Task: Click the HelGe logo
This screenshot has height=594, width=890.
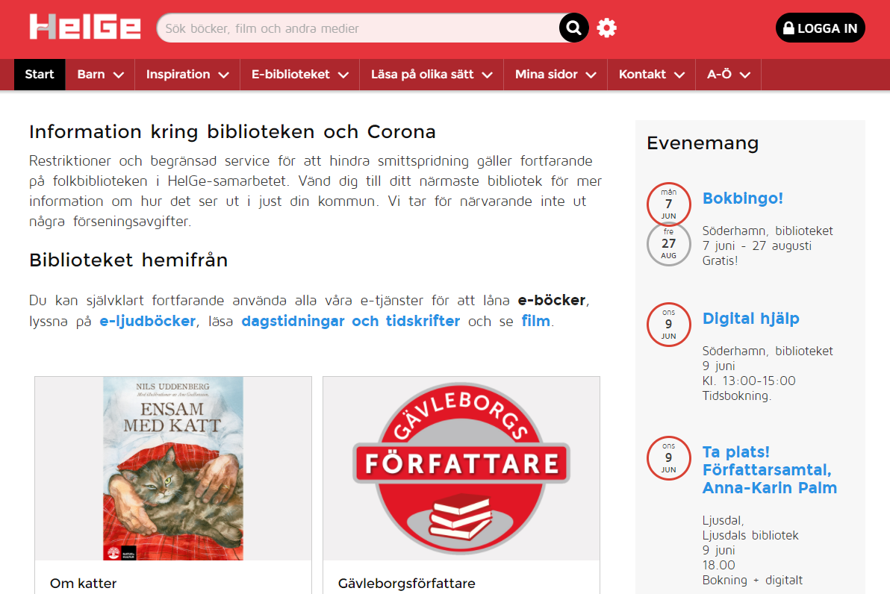Action: 85,27
